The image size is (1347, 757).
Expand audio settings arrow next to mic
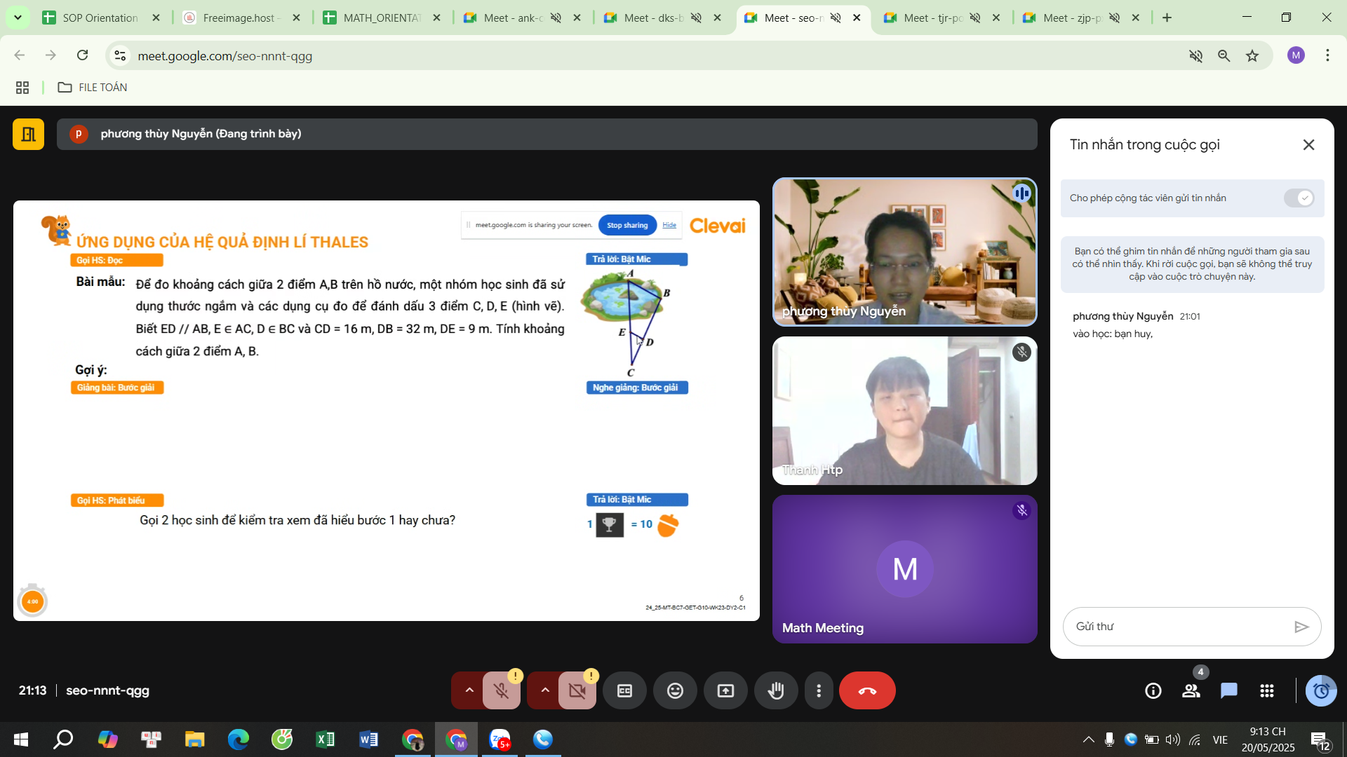click(469, 691)
